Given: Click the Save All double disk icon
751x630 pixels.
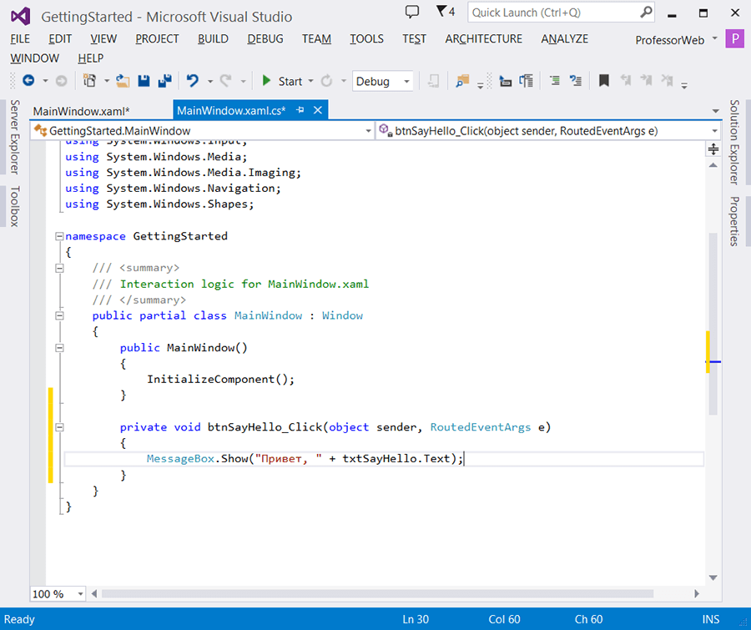Looking at the screenshot, I should [x=164, y=81].
